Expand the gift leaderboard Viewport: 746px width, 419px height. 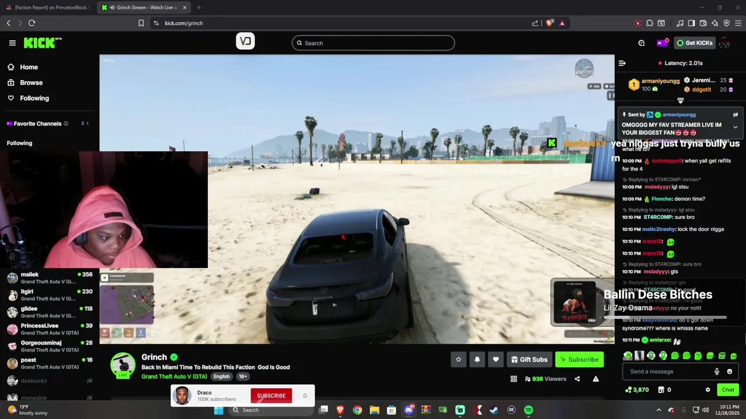point(680,101)
